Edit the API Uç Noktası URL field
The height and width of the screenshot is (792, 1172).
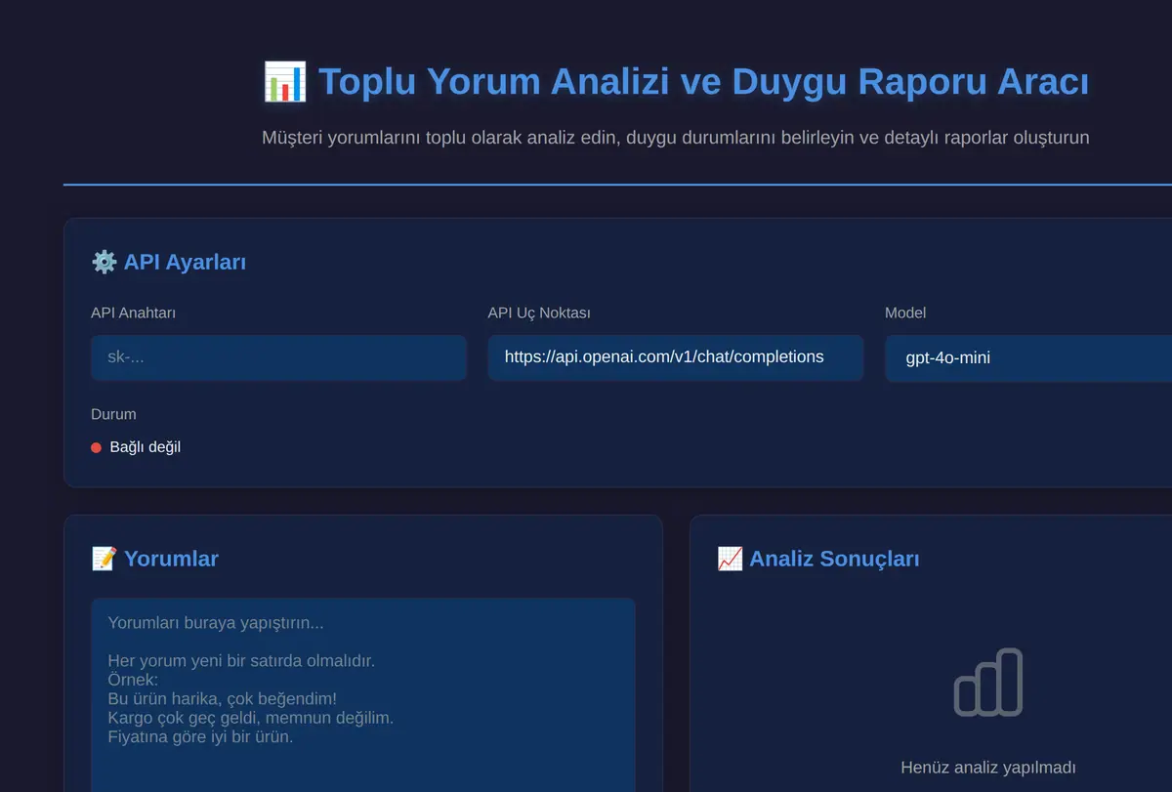tap(676, 357)
